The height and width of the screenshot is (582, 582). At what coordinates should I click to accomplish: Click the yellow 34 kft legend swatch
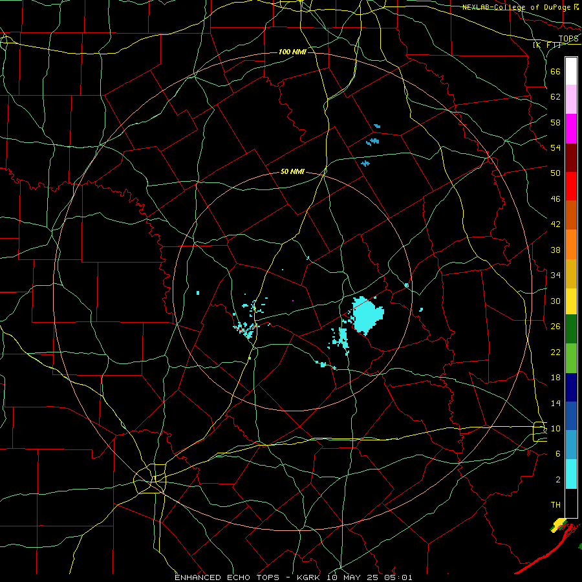[571, 301]
